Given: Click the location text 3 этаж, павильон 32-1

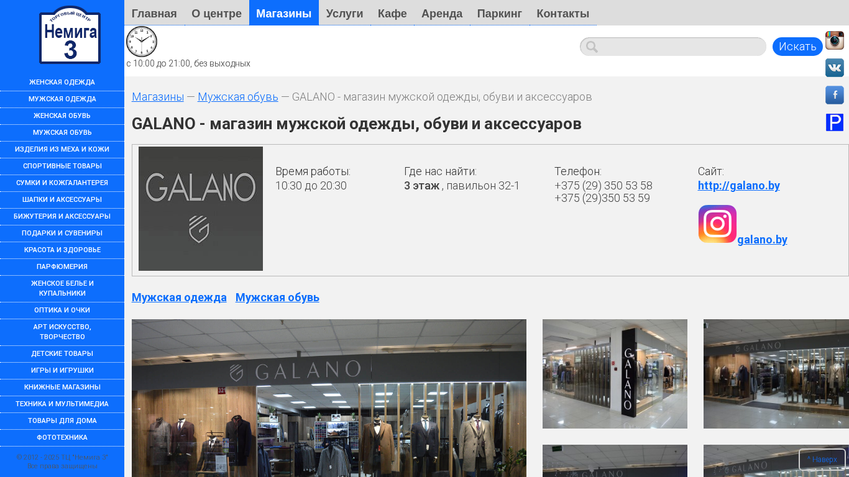Looking at the screenshot, I should point(462,186).
